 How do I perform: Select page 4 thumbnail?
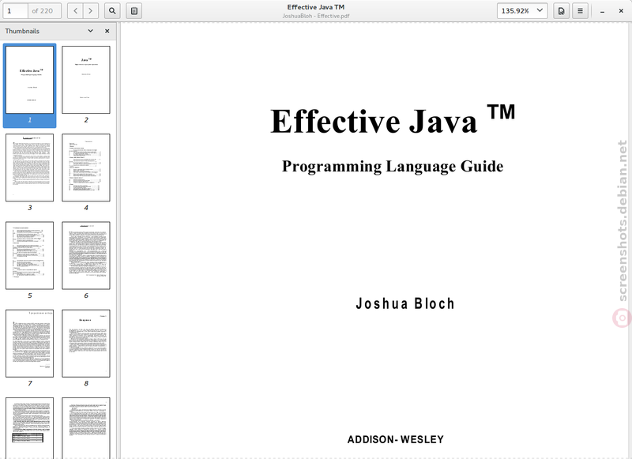(86, 167)
